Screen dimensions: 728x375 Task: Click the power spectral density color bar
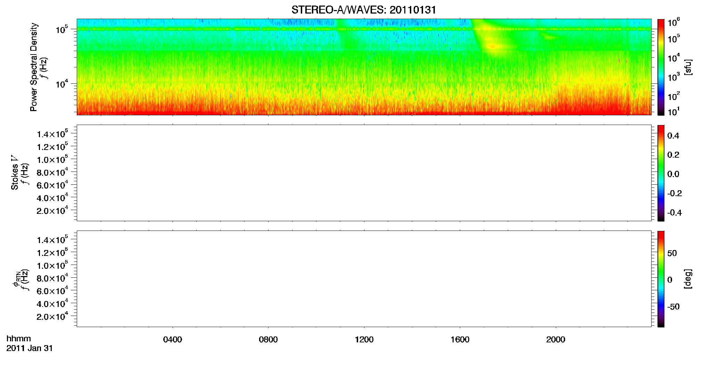[661, 67]
